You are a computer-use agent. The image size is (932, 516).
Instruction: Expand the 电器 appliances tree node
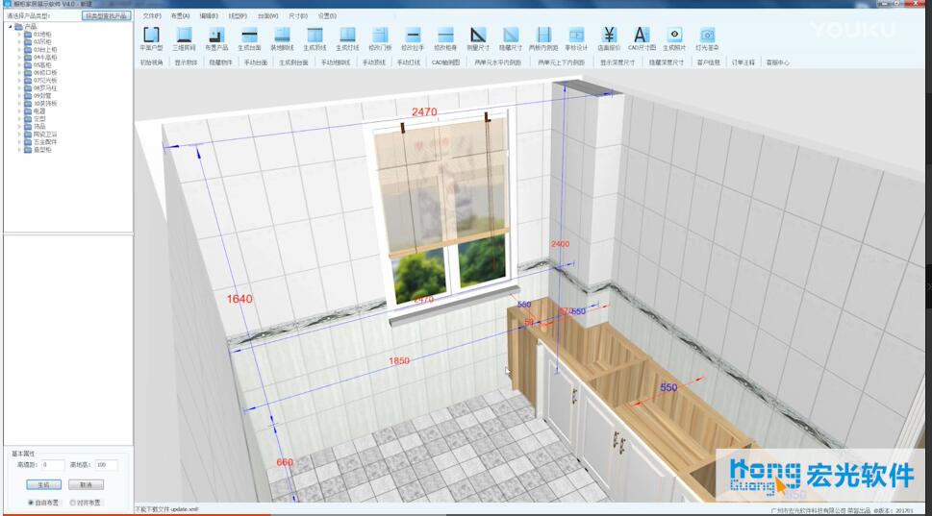coord(19,111)
